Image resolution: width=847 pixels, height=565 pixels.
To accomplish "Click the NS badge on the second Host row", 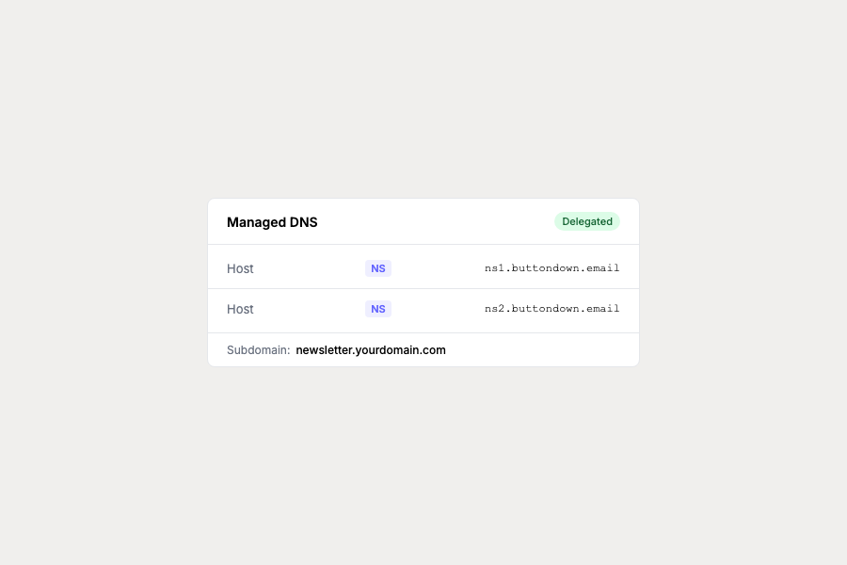I will (378, 309).
